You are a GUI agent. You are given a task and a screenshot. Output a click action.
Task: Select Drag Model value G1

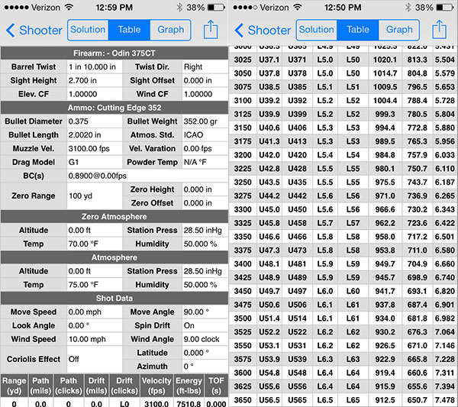pos(95,162)
